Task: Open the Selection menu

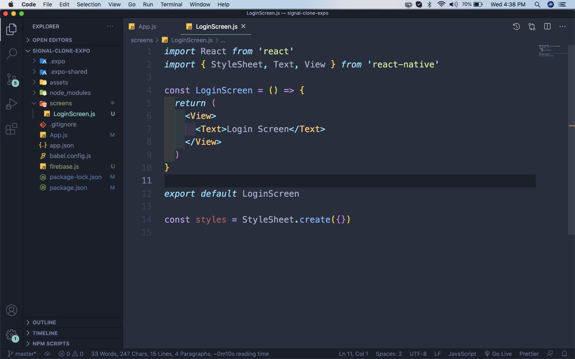Action: 89,4
